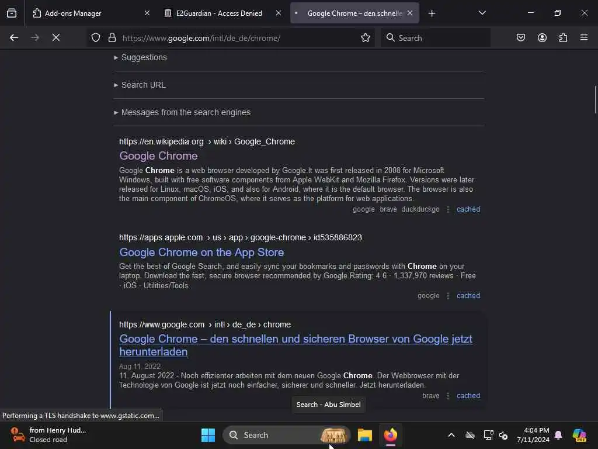Click the forward navigation arrow
Screen dimensions: 598x449
[35, 38]
